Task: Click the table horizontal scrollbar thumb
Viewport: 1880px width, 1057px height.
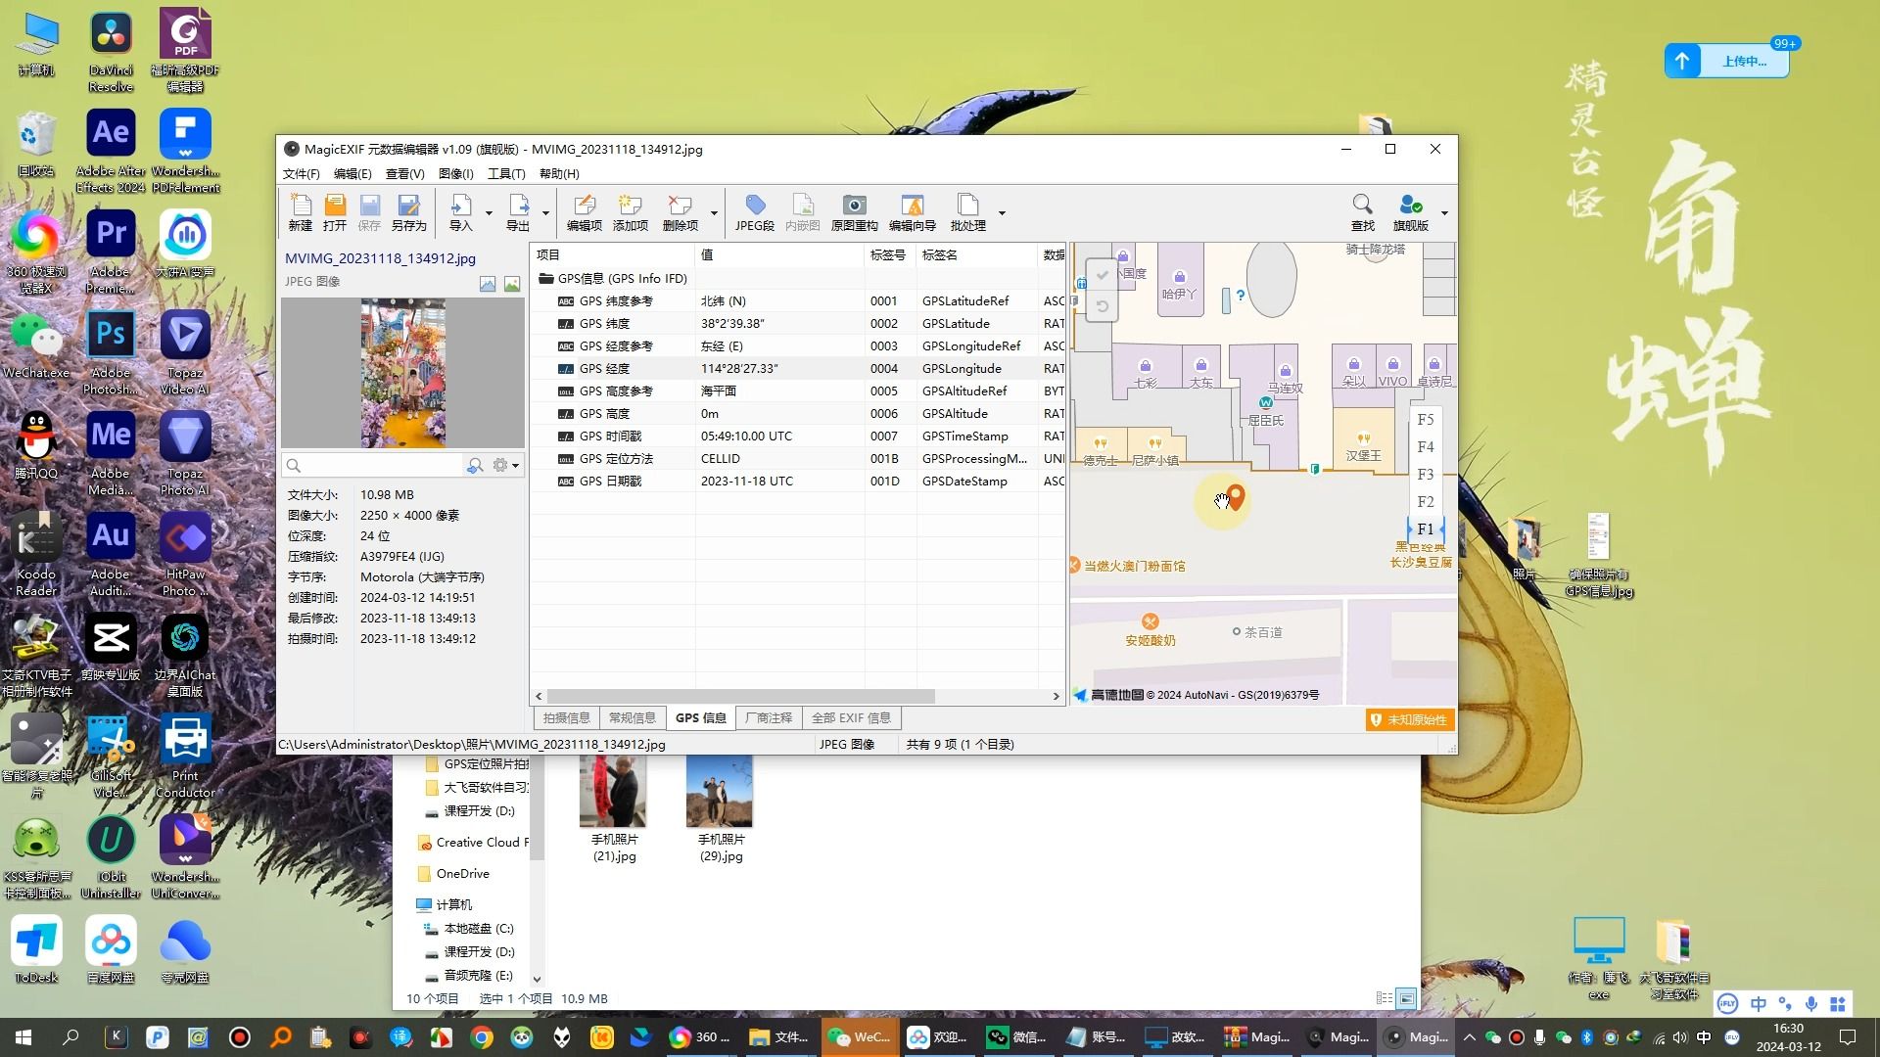Action: pos(740,697)
